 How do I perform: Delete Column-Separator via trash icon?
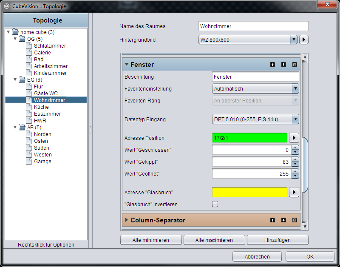coord(295,220)
